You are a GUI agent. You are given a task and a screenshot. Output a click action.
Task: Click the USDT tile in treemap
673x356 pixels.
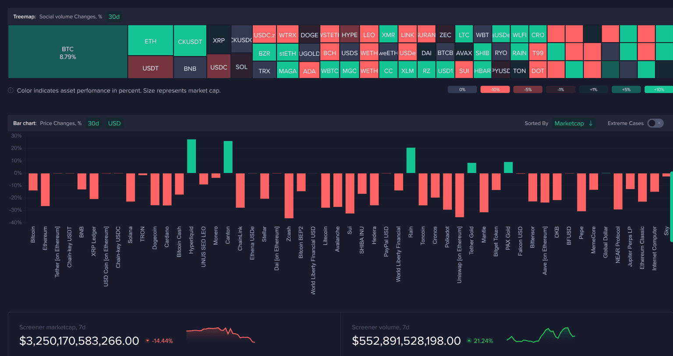[150, 68]
